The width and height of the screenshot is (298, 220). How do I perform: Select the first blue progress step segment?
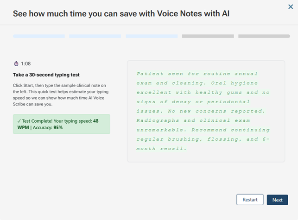(x=39, y=36)
